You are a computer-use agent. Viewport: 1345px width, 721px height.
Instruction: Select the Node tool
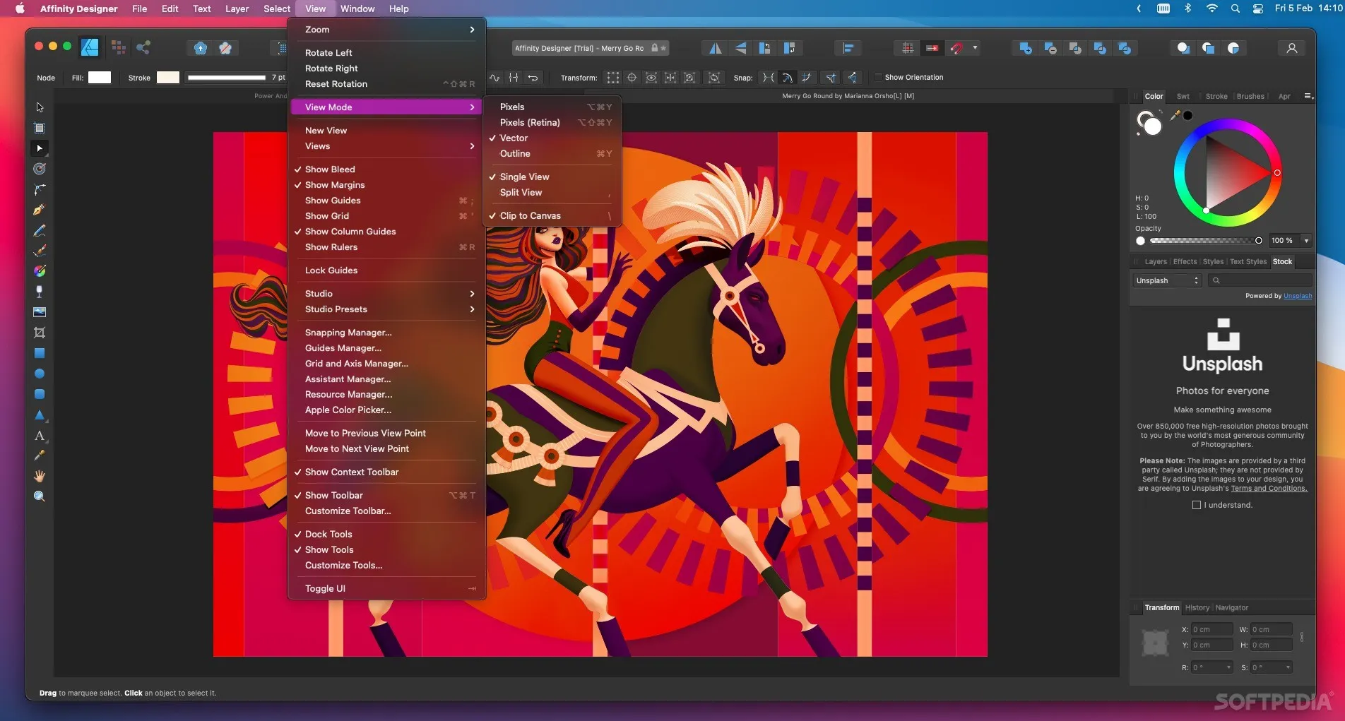(x=40, y=148)
